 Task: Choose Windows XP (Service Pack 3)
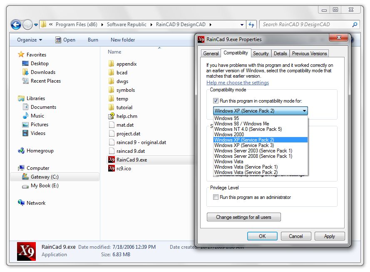(261, 145)
